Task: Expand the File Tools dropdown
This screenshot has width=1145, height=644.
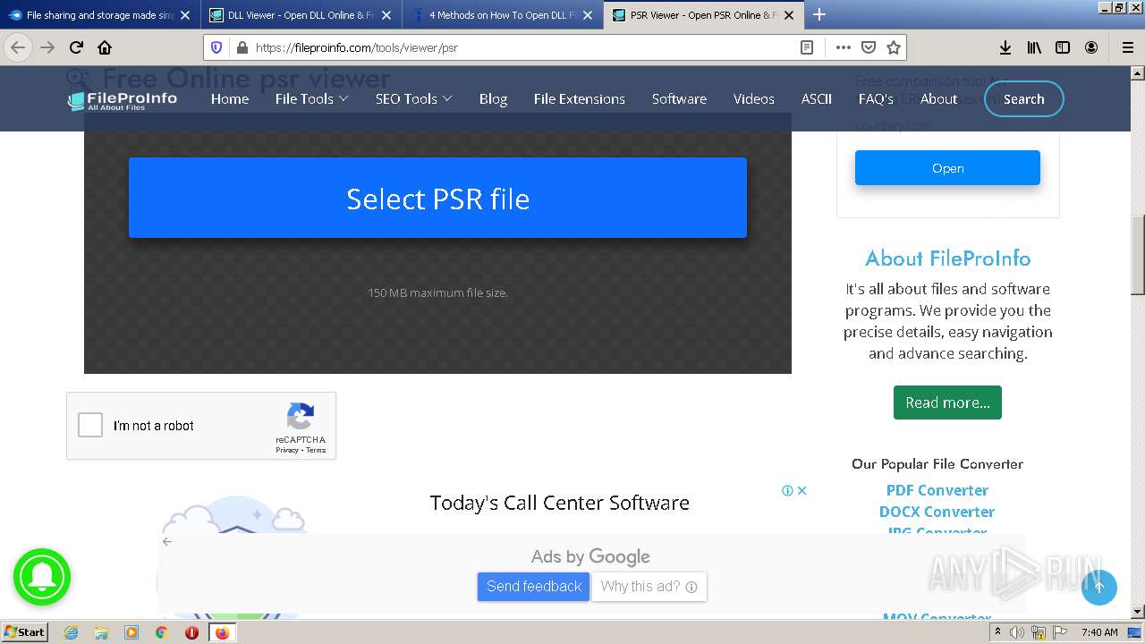Action: point(311,99)
